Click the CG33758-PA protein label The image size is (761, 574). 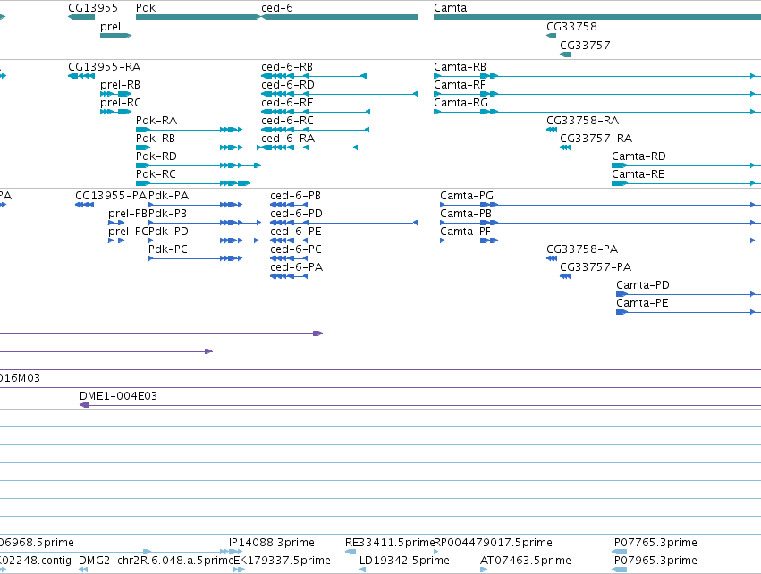[x=582, y=249]
